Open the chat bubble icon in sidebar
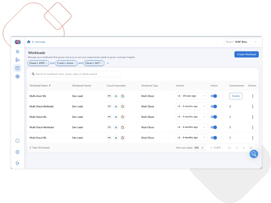Screen dimensions: 271x203 (x=18, y=141)
